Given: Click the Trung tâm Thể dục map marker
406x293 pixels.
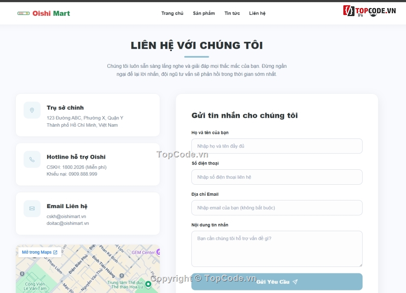Looking at the screenshot, I should tap(148, 284).
